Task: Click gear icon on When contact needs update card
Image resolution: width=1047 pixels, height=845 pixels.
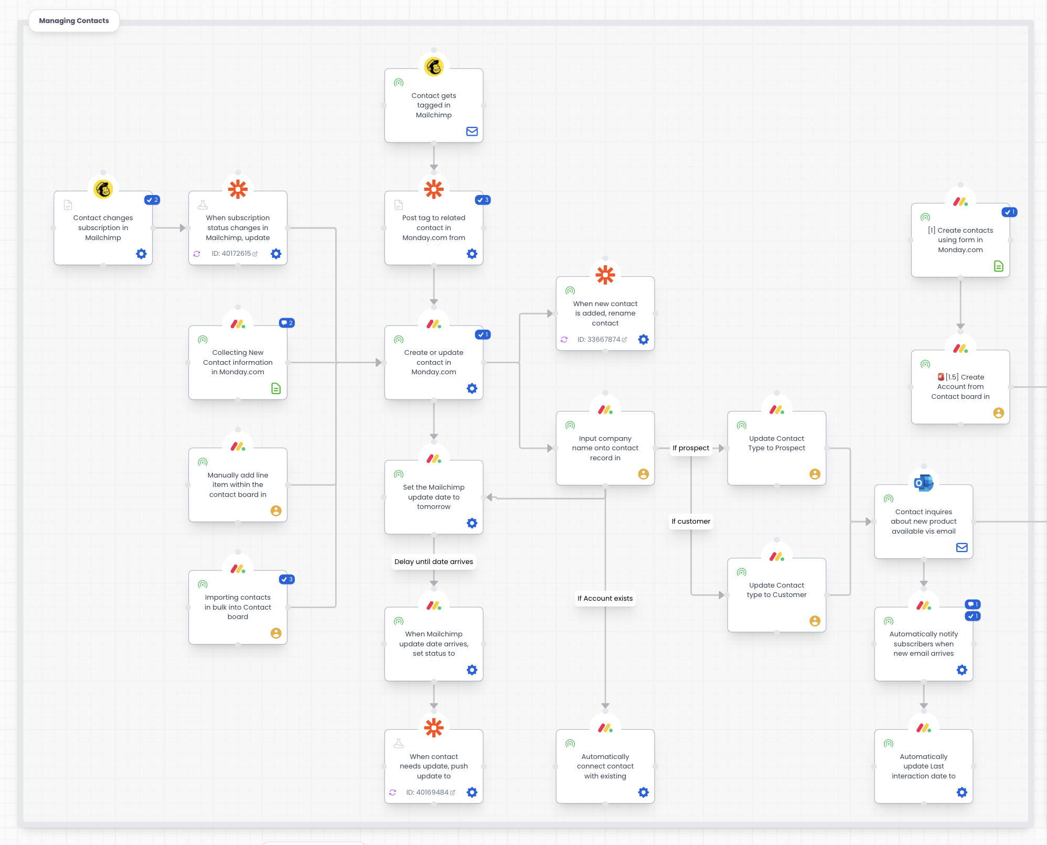Action: point(472,793)
